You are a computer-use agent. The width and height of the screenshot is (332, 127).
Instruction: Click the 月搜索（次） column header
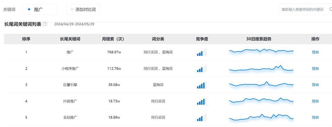pos(113,39)
